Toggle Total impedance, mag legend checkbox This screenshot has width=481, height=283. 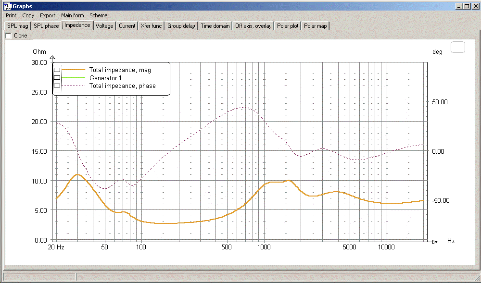tap(57, 70)
